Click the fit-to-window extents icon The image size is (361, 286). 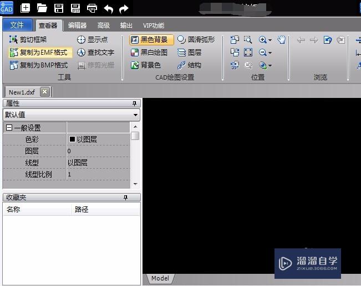(248, 53)
